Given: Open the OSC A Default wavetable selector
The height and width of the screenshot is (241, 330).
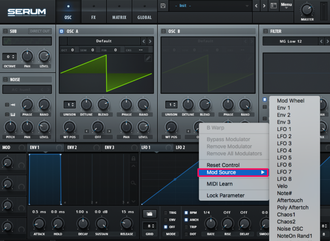Looking at the screenshot, I should tap(104, 41).
